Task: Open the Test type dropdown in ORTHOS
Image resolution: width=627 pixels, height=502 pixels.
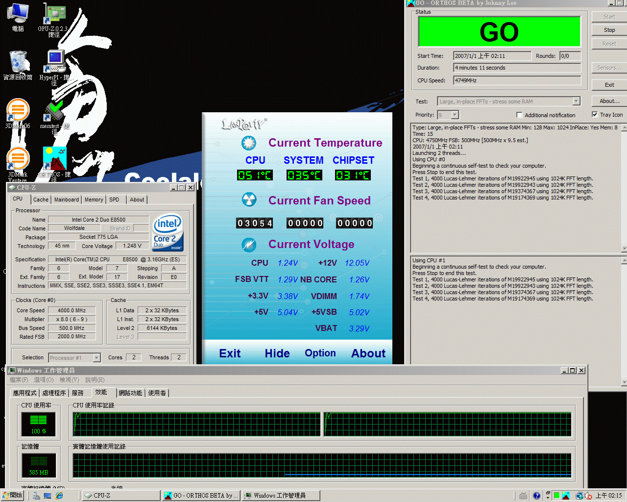Action: point(576,101)
